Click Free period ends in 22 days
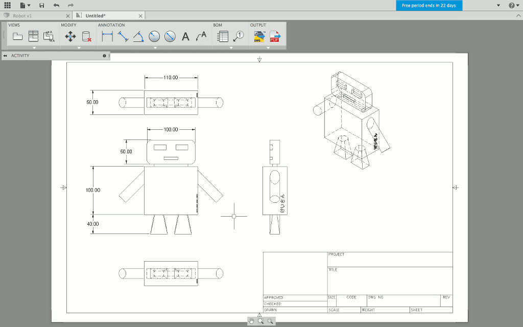Viewport: 523px width, 327px height. (429, 5)
